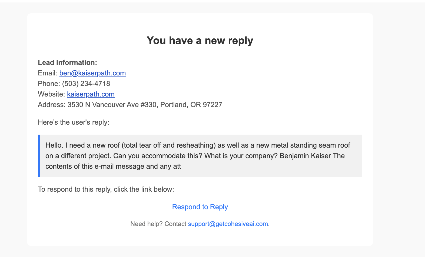Click the "Email:" field label
The image size is (425, 266).
(x=48, y=73)
